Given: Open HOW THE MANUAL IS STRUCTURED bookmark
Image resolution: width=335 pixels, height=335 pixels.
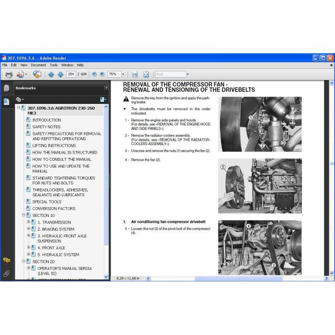Looking at the screenshot, I should coord(65,152).
